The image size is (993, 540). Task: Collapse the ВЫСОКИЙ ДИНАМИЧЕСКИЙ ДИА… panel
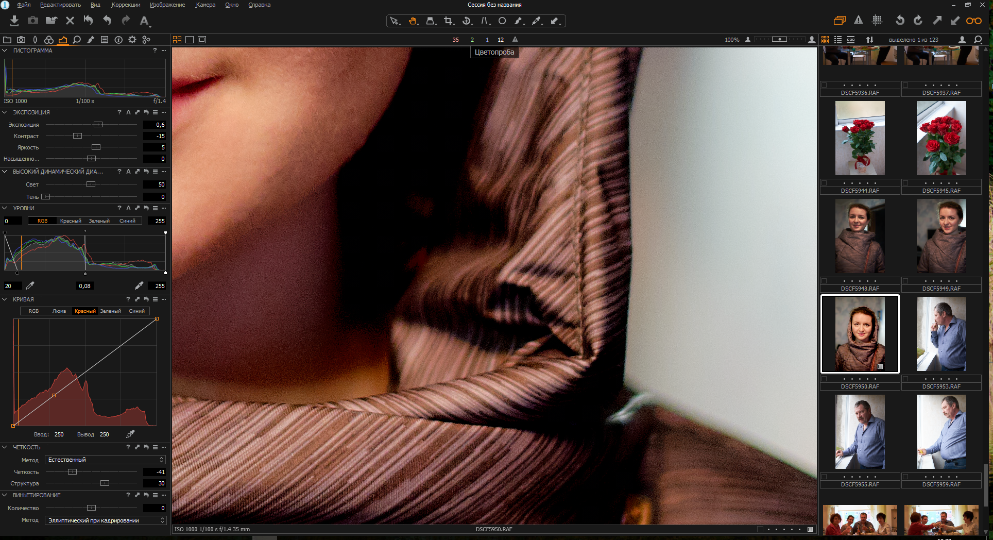point(5,172)
